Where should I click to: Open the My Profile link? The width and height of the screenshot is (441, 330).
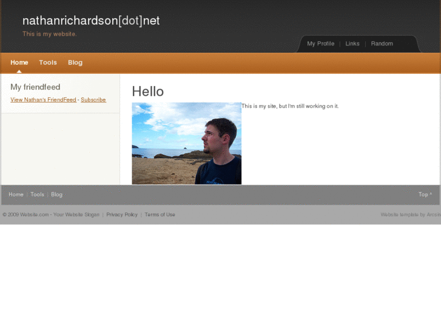(320, 44)
